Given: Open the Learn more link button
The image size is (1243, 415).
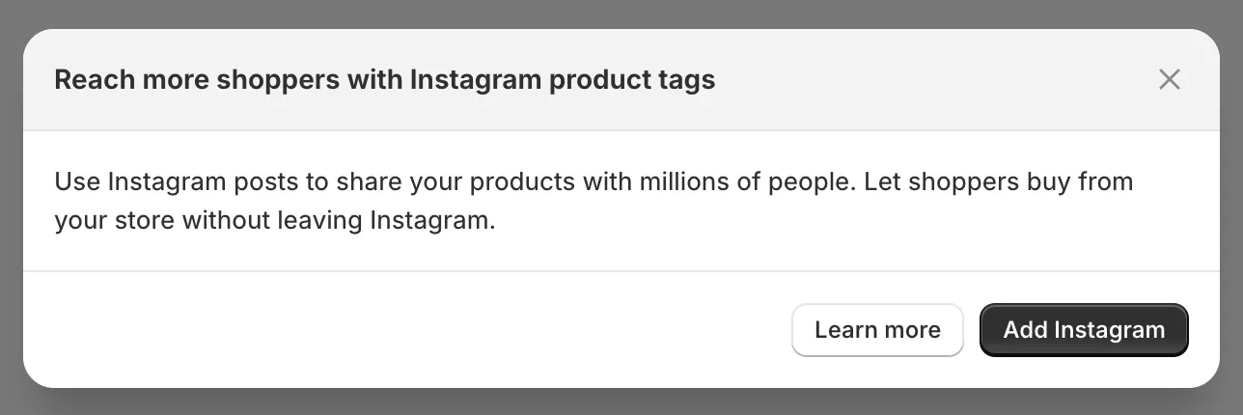Looking at the screenshot, I should (x=877, y=330).
